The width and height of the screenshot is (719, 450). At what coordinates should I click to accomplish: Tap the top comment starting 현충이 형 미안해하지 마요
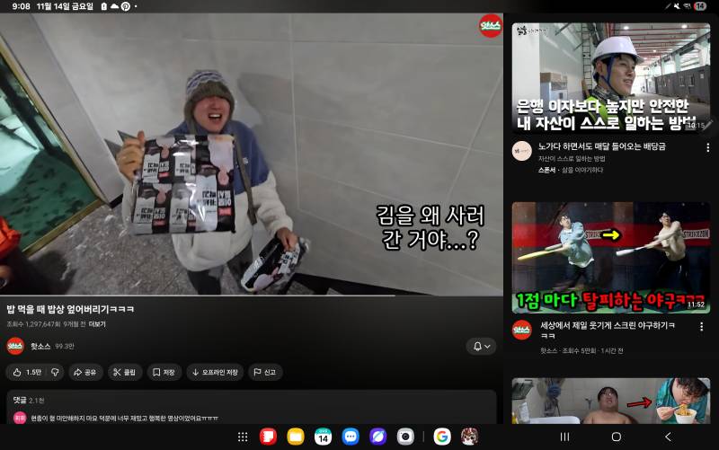pos(124,418)
